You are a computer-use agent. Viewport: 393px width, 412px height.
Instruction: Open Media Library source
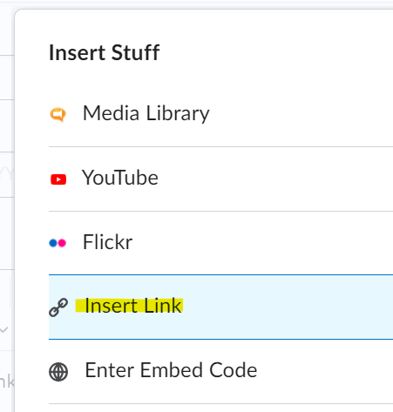(220, 114)
